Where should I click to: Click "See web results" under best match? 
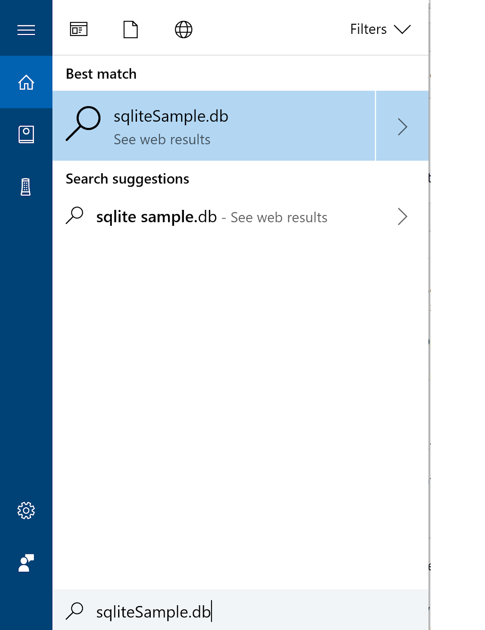coord(162,140)
